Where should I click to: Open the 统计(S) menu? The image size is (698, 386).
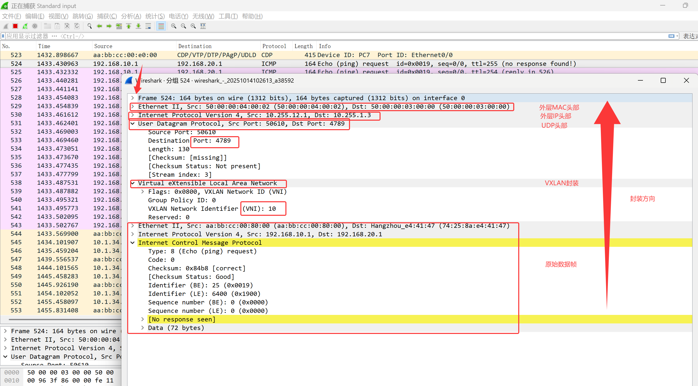coord(155,16)
